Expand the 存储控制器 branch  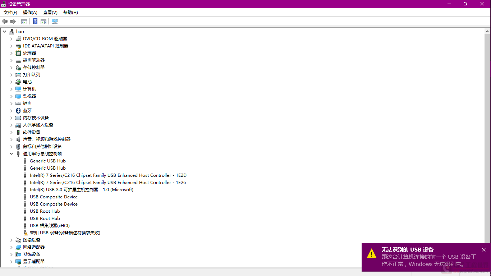coord(11,68)
